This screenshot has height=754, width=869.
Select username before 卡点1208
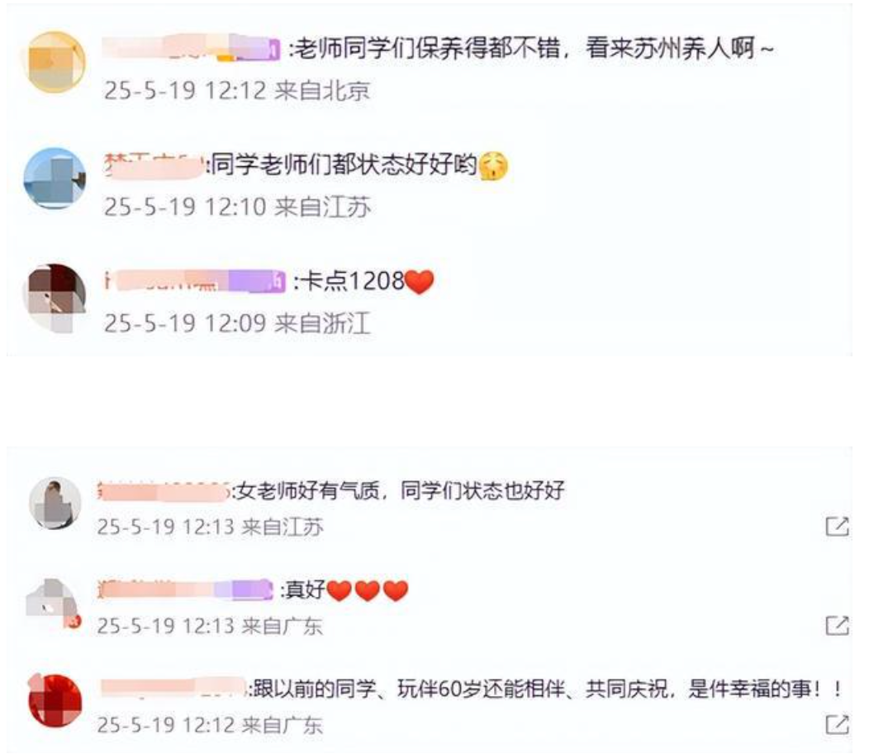coord(194,281)
